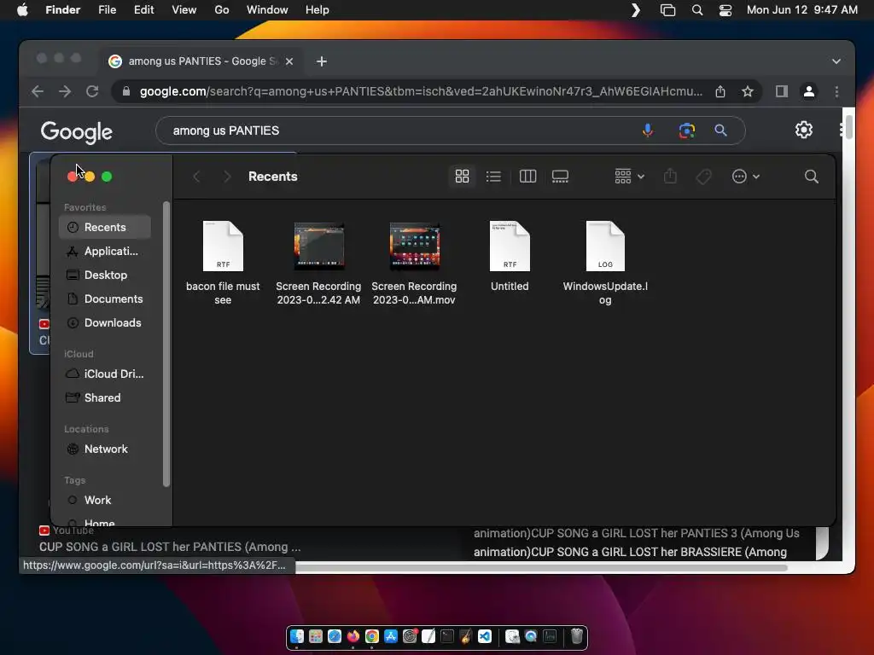This screenshot has height=655, width=874.
Task: Open Downloads in Finder sidebar
Action: 105,323
